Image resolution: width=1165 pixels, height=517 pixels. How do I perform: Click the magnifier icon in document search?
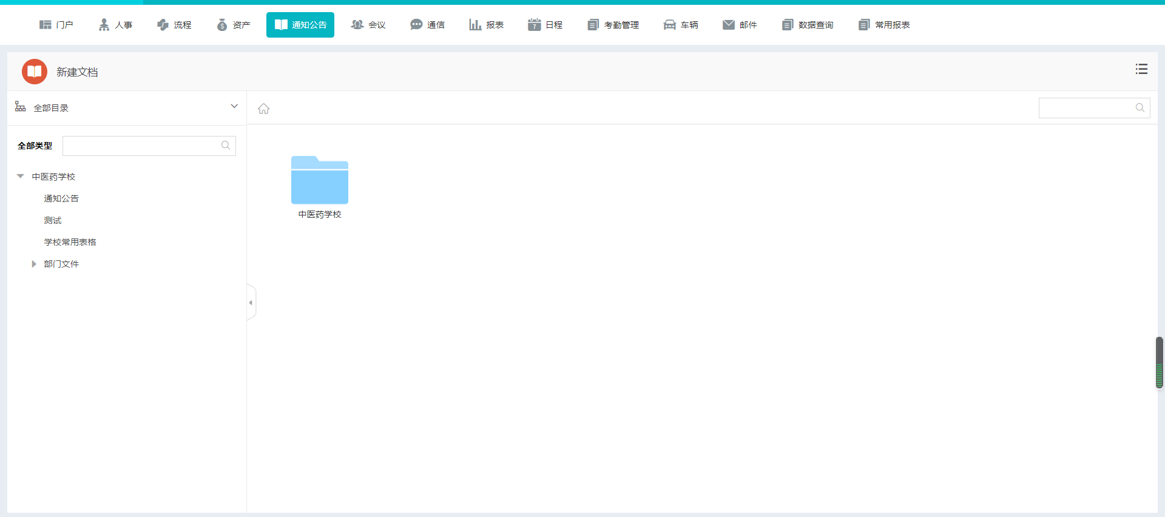1140,107
